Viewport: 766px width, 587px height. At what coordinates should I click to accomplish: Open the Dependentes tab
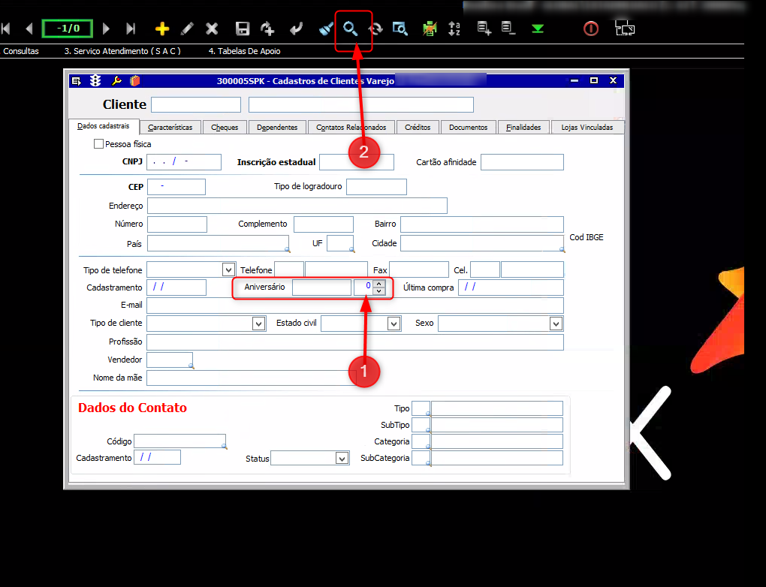click(277, 127)
